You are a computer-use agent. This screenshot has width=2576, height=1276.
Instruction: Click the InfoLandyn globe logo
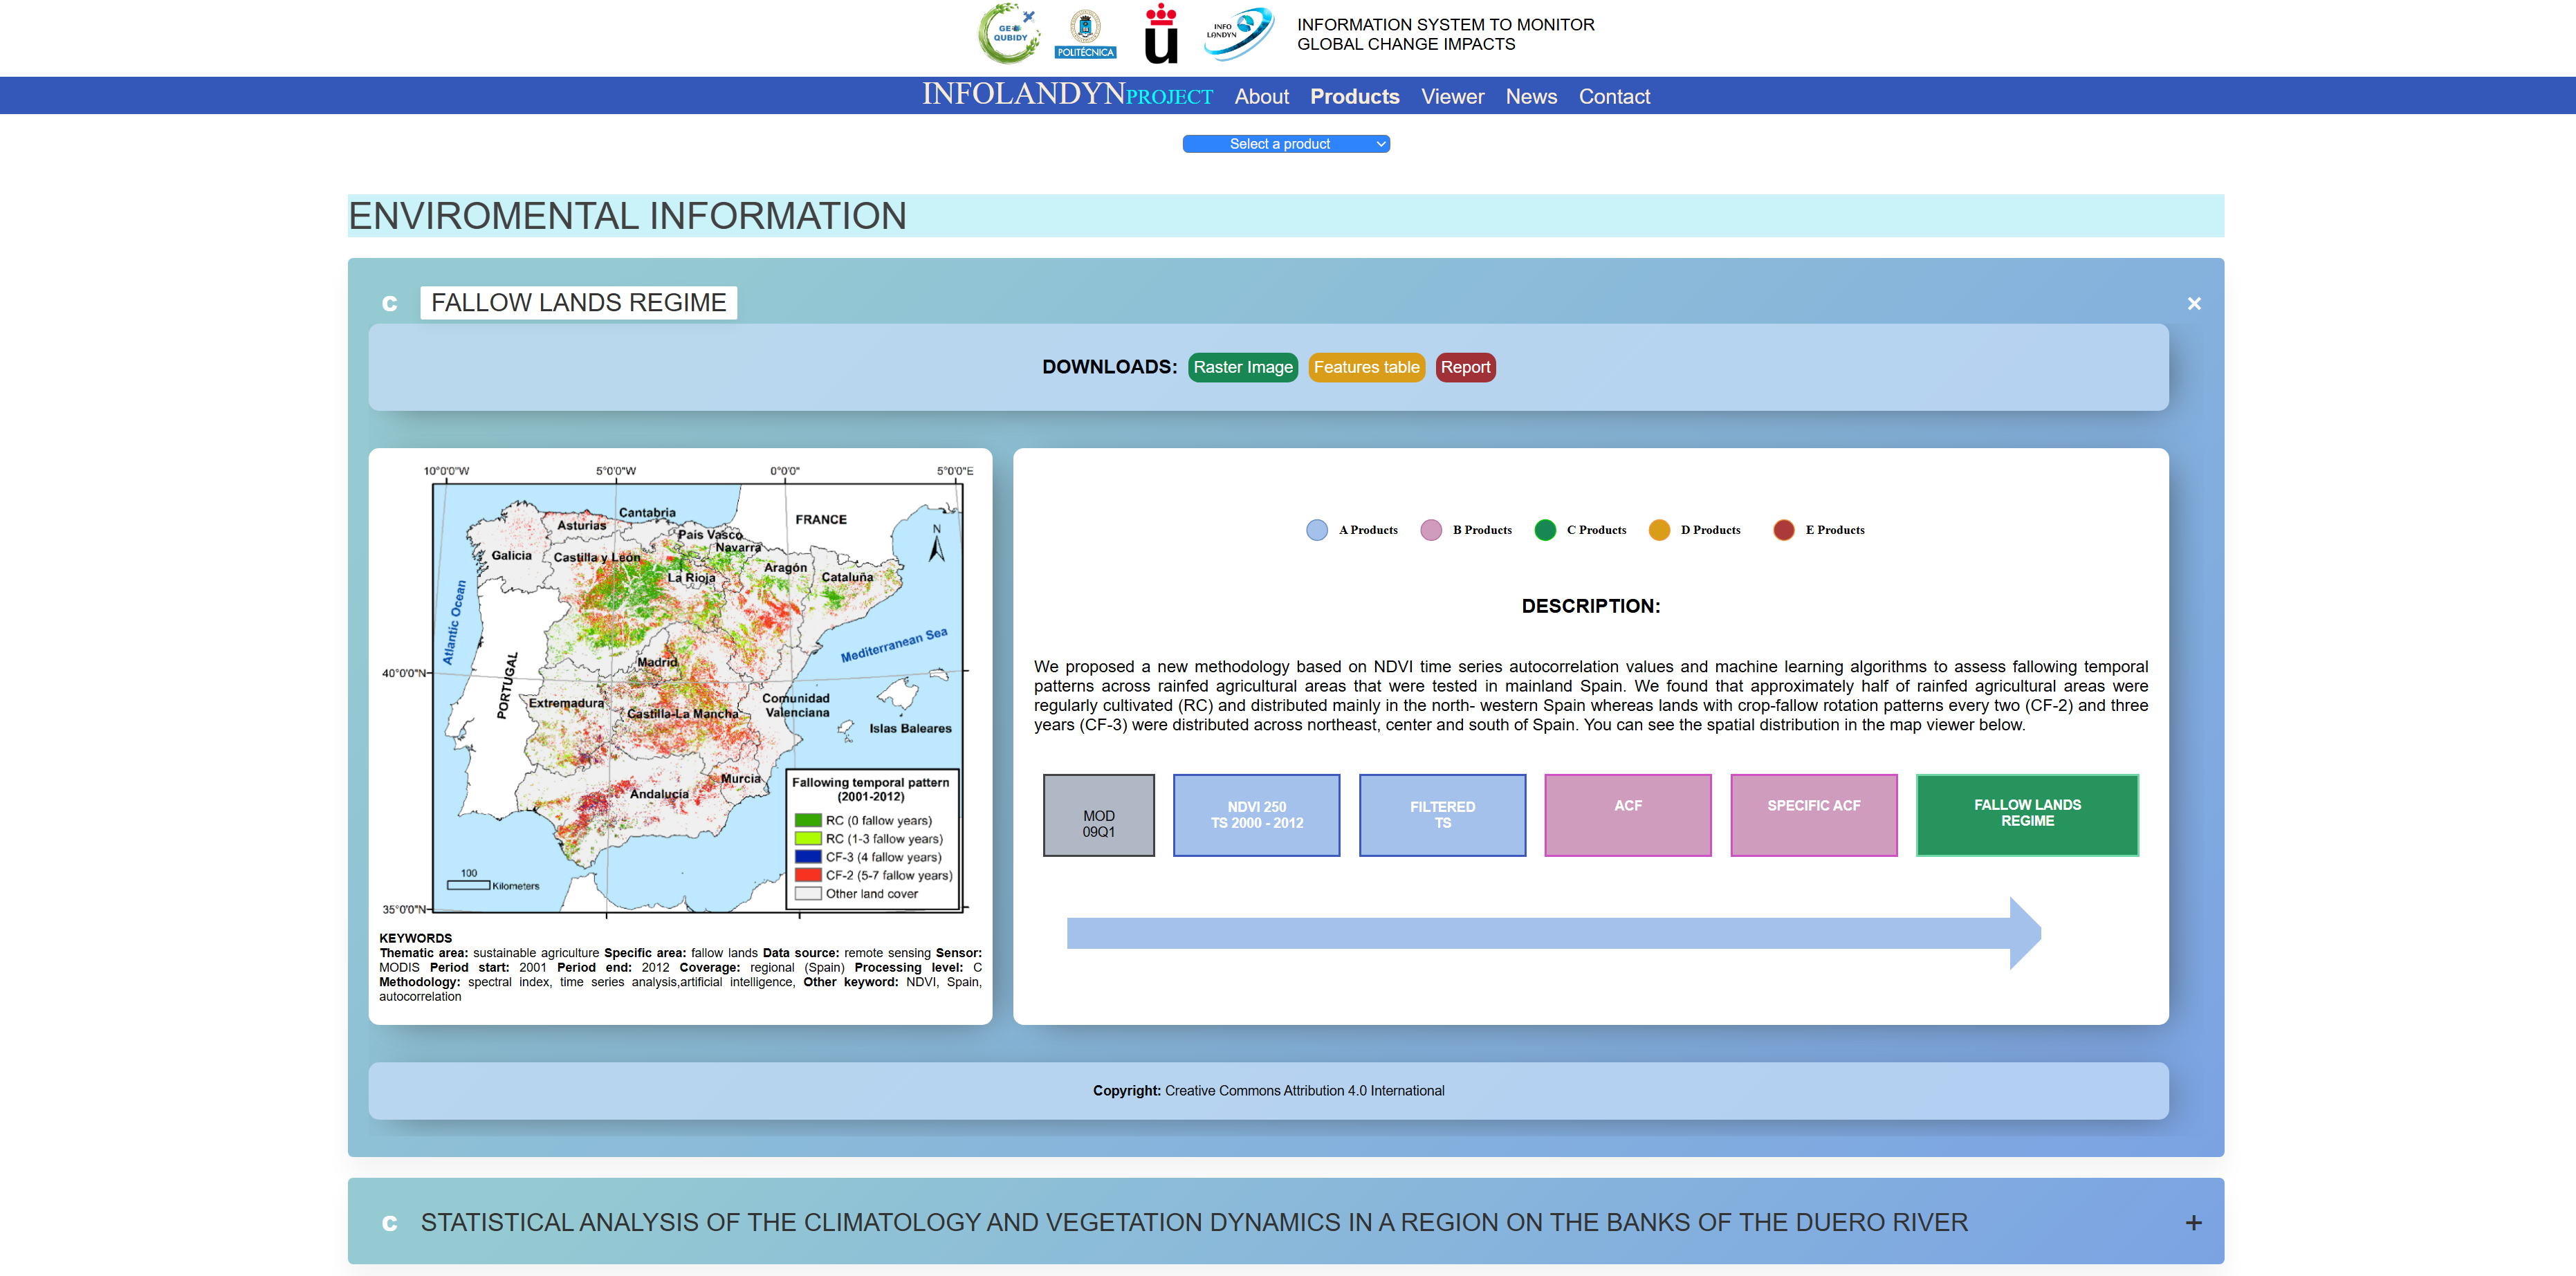click(x=1238, y=32)
